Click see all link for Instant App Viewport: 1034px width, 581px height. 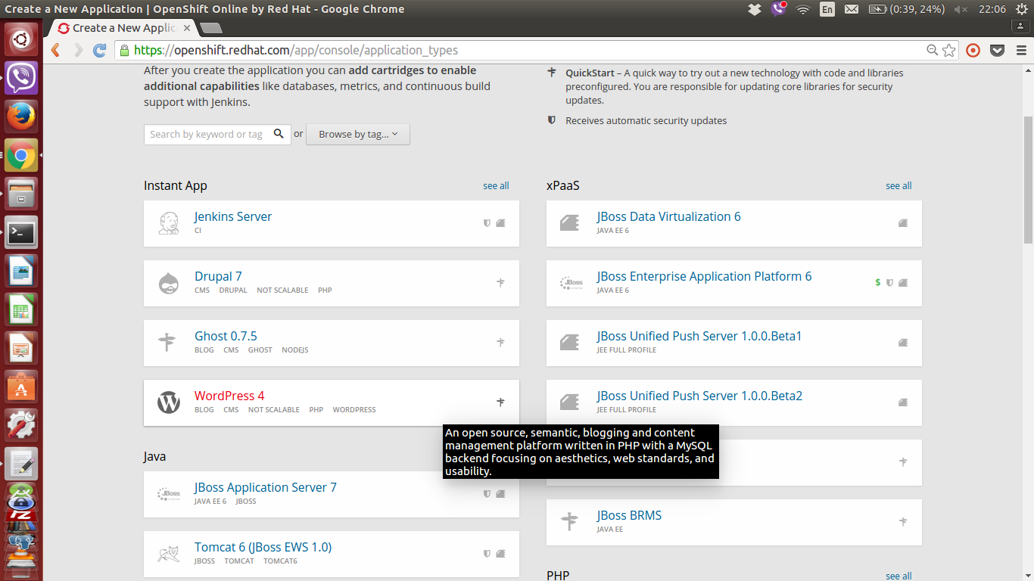496,185
